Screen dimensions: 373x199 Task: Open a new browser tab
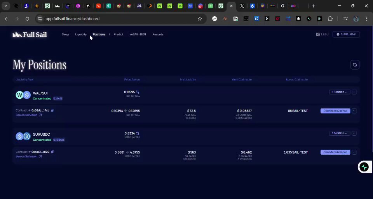coord(313,6)
